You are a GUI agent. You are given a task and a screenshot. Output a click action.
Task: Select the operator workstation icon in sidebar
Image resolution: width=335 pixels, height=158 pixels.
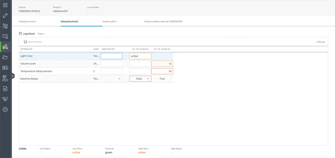coord(5,47)
